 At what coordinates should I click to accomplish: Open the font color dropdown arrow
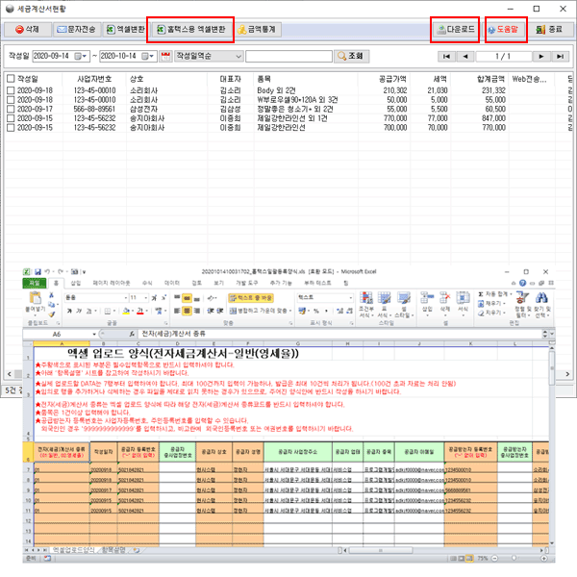click(146, 312)
